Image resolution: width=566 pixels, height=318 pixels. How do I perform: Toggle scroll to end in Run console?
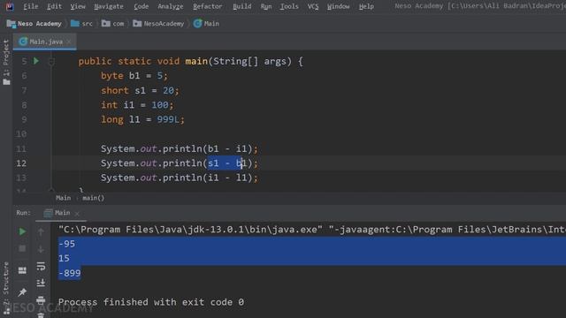41,283
